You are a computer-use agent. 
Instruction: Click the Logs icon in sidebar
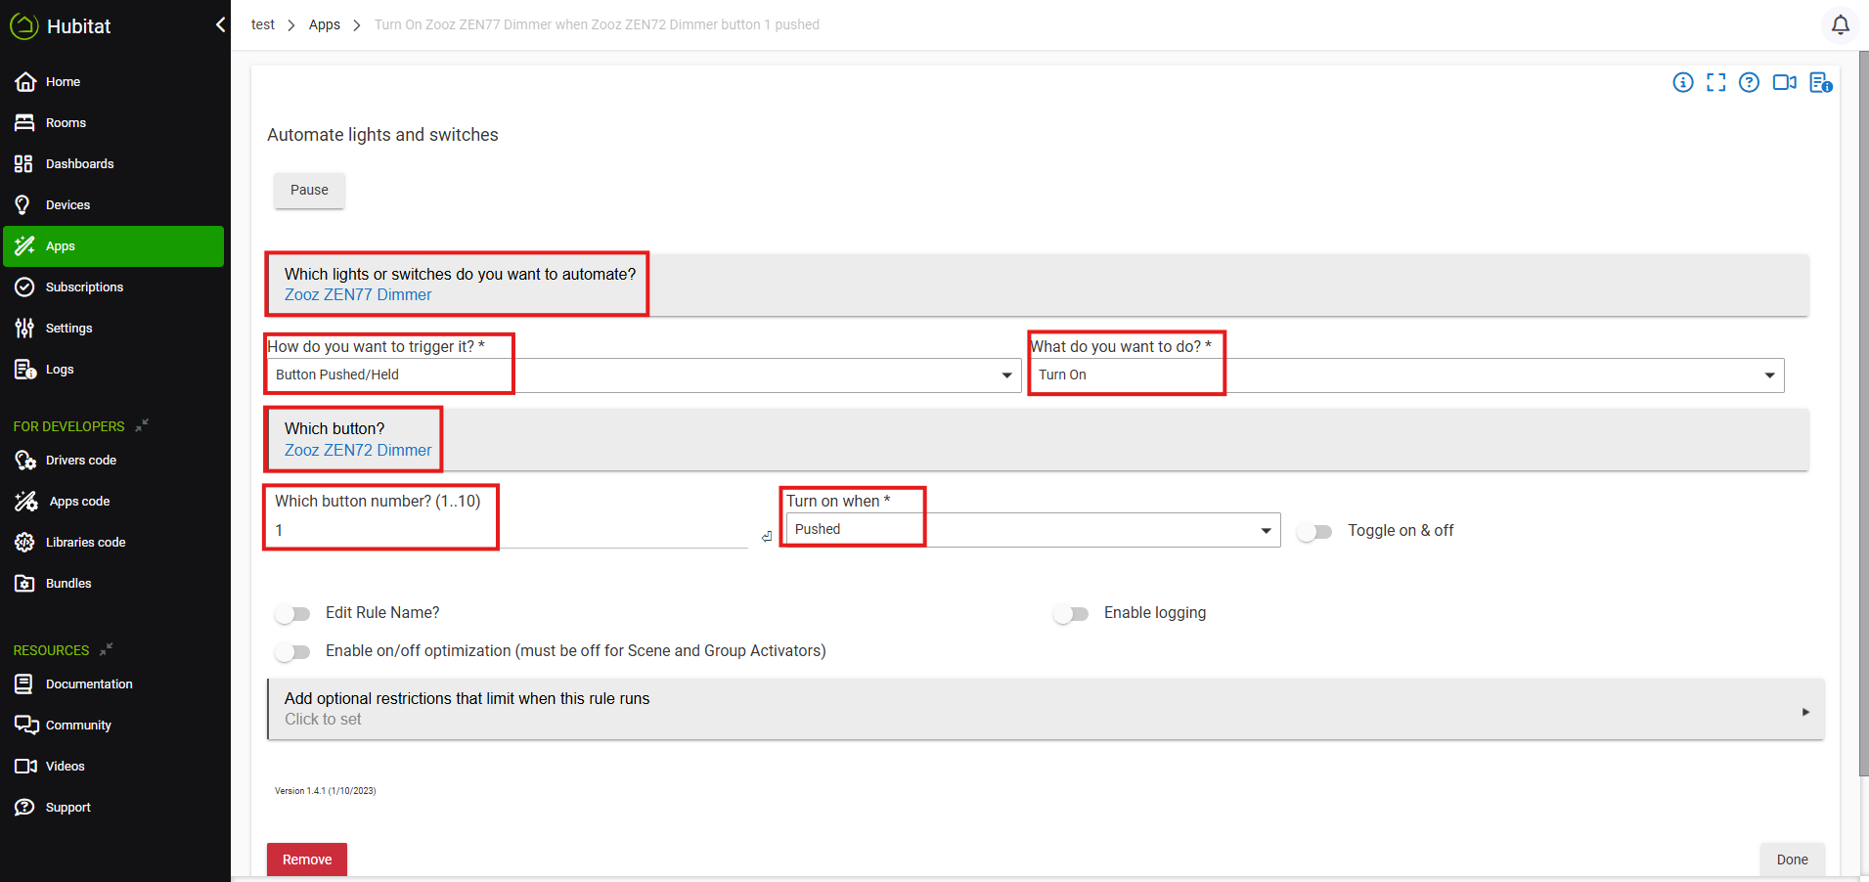pos(25,370)
